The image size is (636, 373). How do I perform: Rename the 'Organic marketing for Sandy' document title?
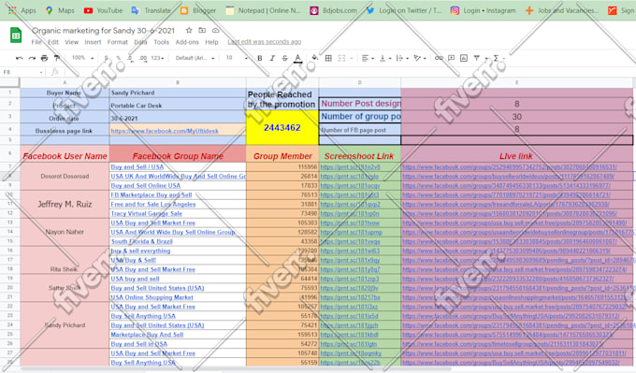[x=104, y=31]
